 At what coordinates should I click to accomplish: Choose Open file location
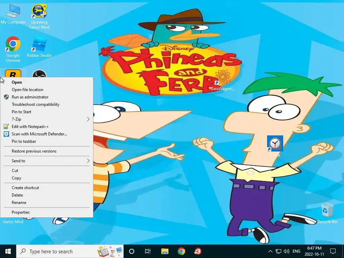46,89
